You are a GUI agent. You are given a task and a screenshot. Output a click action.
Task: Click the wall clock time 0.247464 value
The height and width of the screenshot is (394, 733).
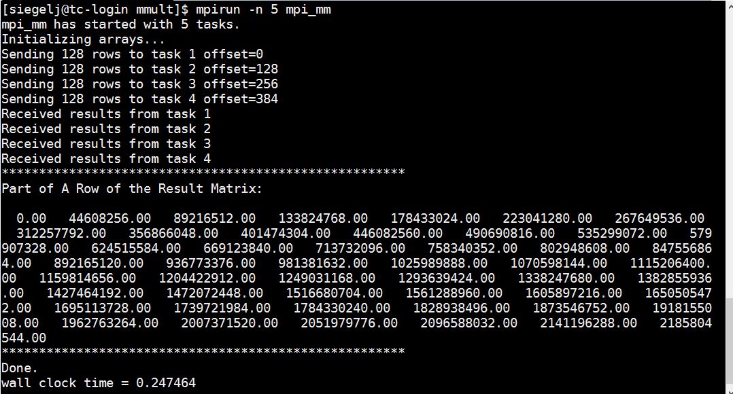(166, 383)
